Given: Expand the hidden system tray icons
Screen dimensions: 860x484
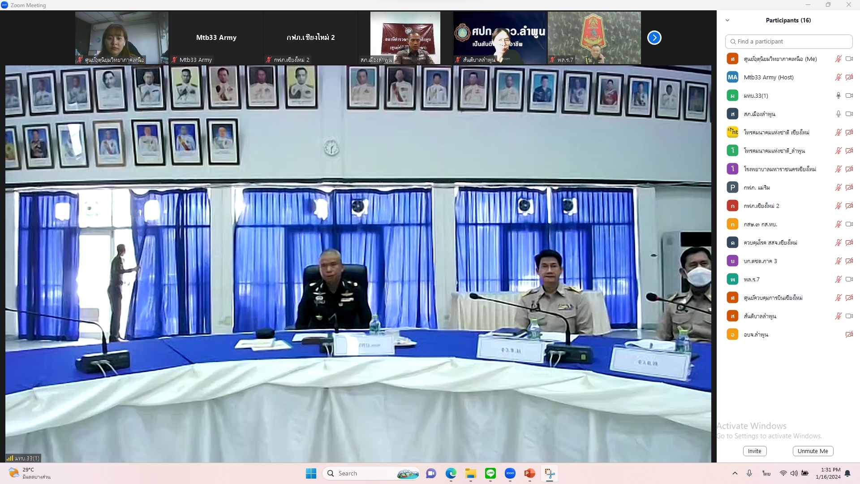Looking at the screenshot, I should 735,473.
